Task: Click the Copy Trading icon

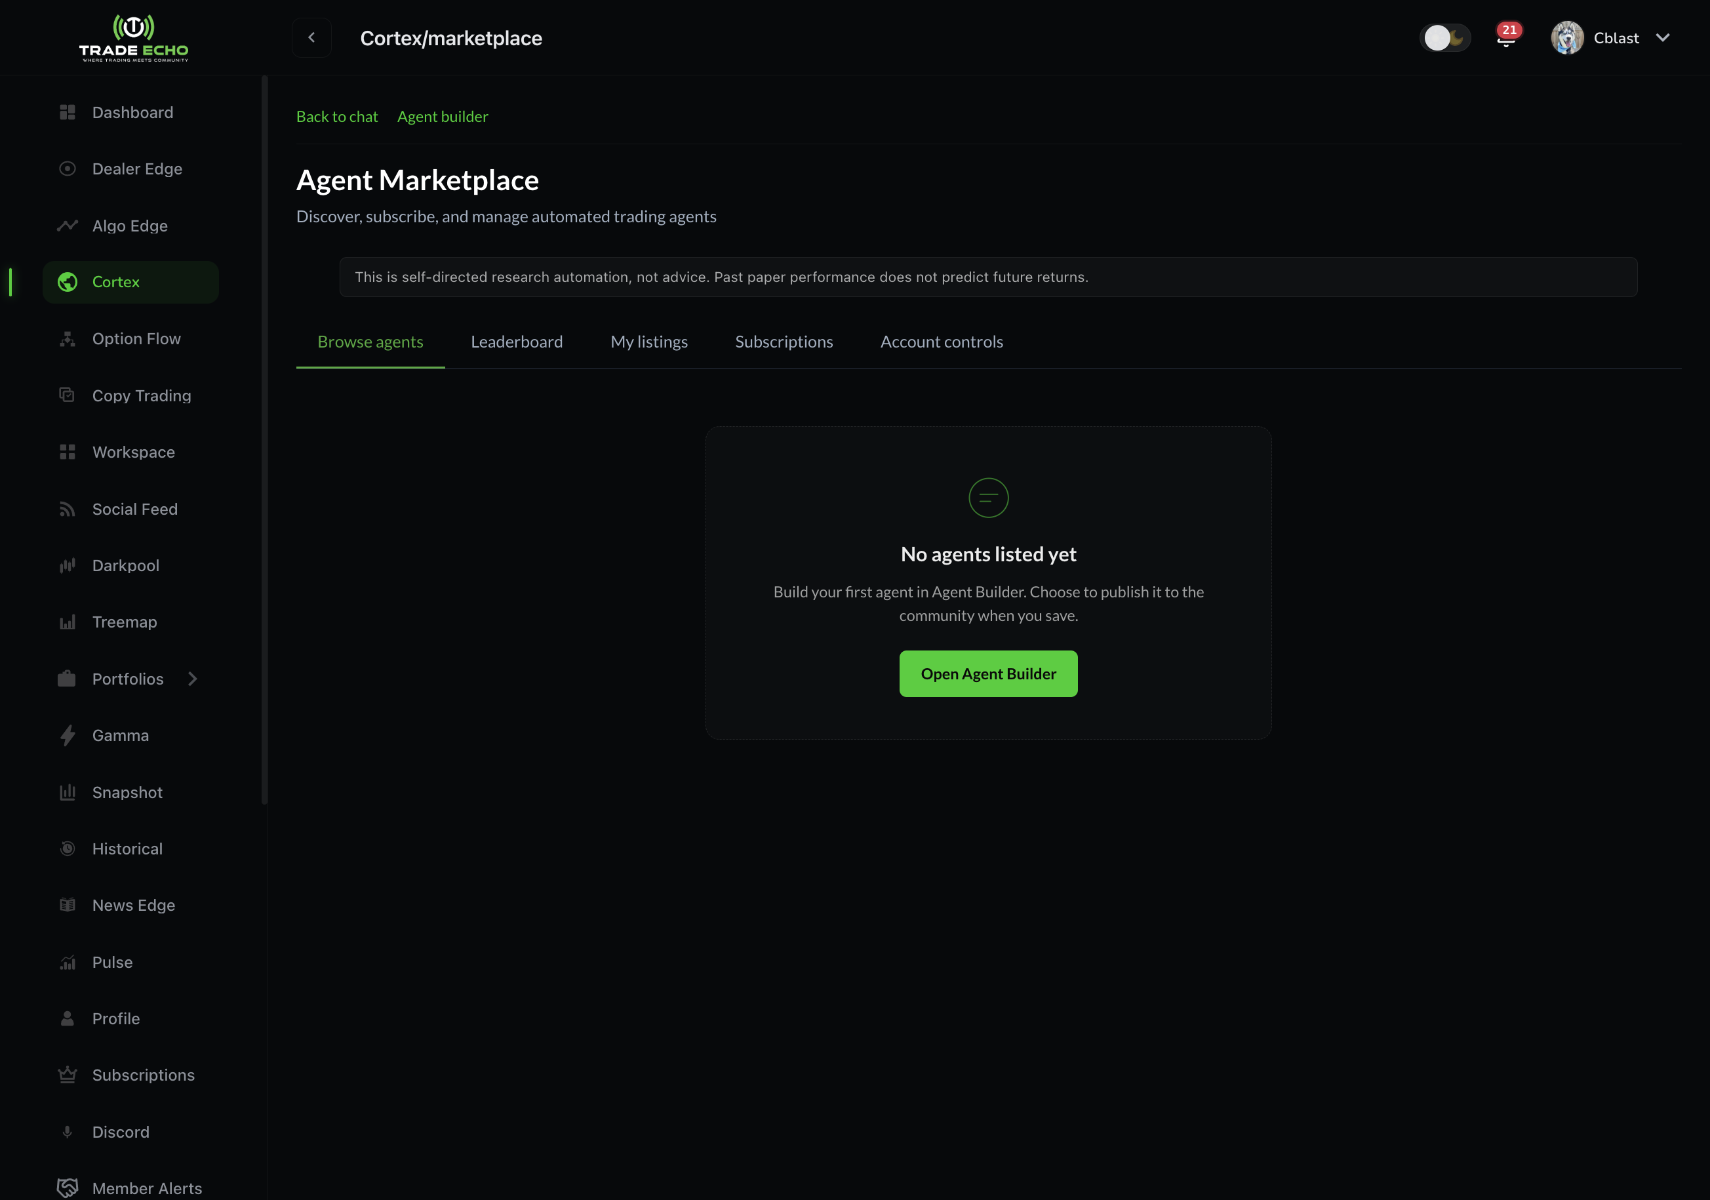Action: pos(67,395)
